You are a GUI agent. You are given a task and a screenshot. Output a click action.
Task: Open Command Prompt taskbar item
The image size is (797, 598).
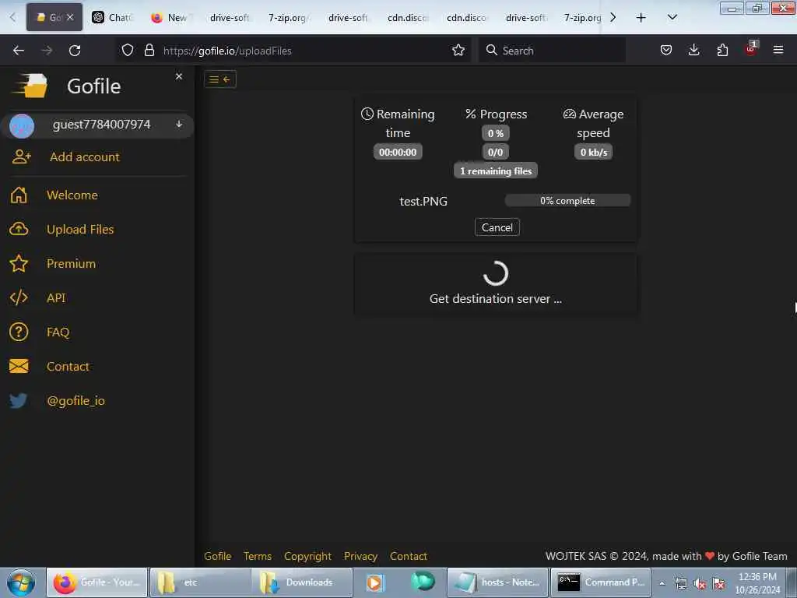pos(602,582)
